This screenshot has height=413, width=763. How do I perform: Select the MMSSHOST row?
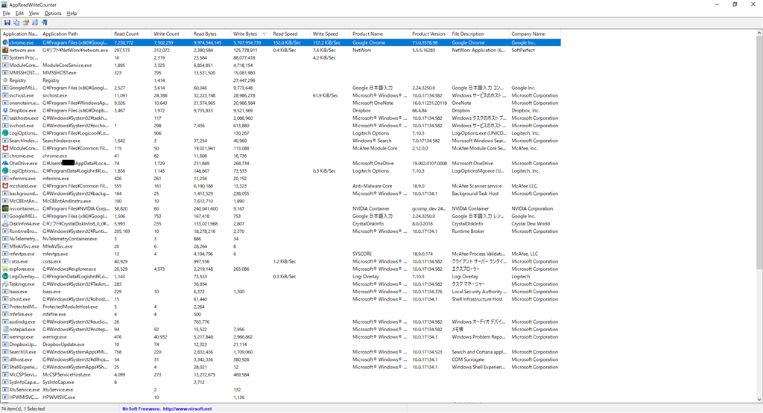[281, 73]
